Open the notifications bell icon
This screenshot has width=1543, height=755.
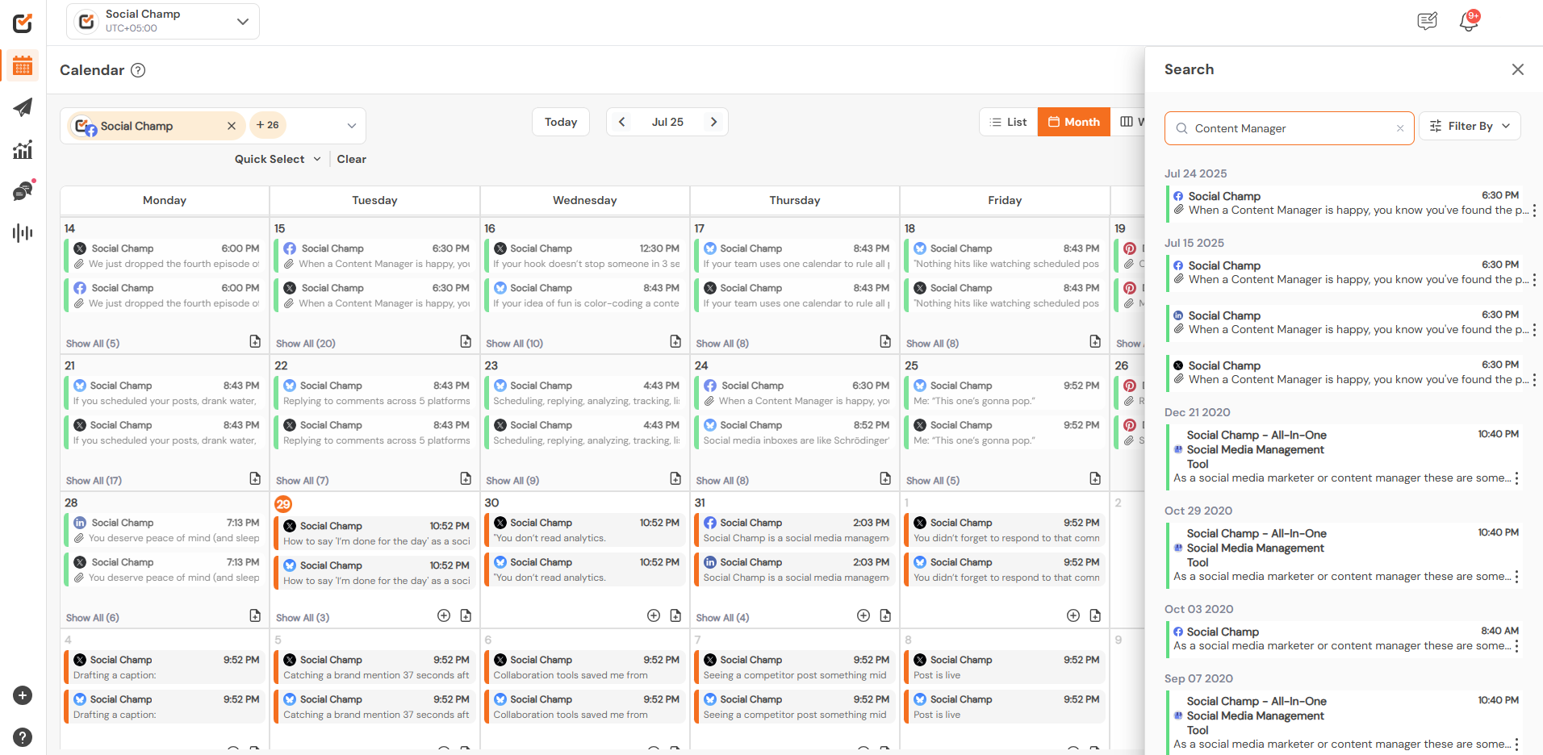[1469, 22]
